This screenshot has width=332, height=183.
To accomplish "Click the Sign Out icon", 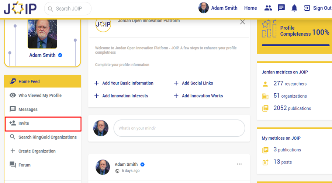I will point(307,8).
